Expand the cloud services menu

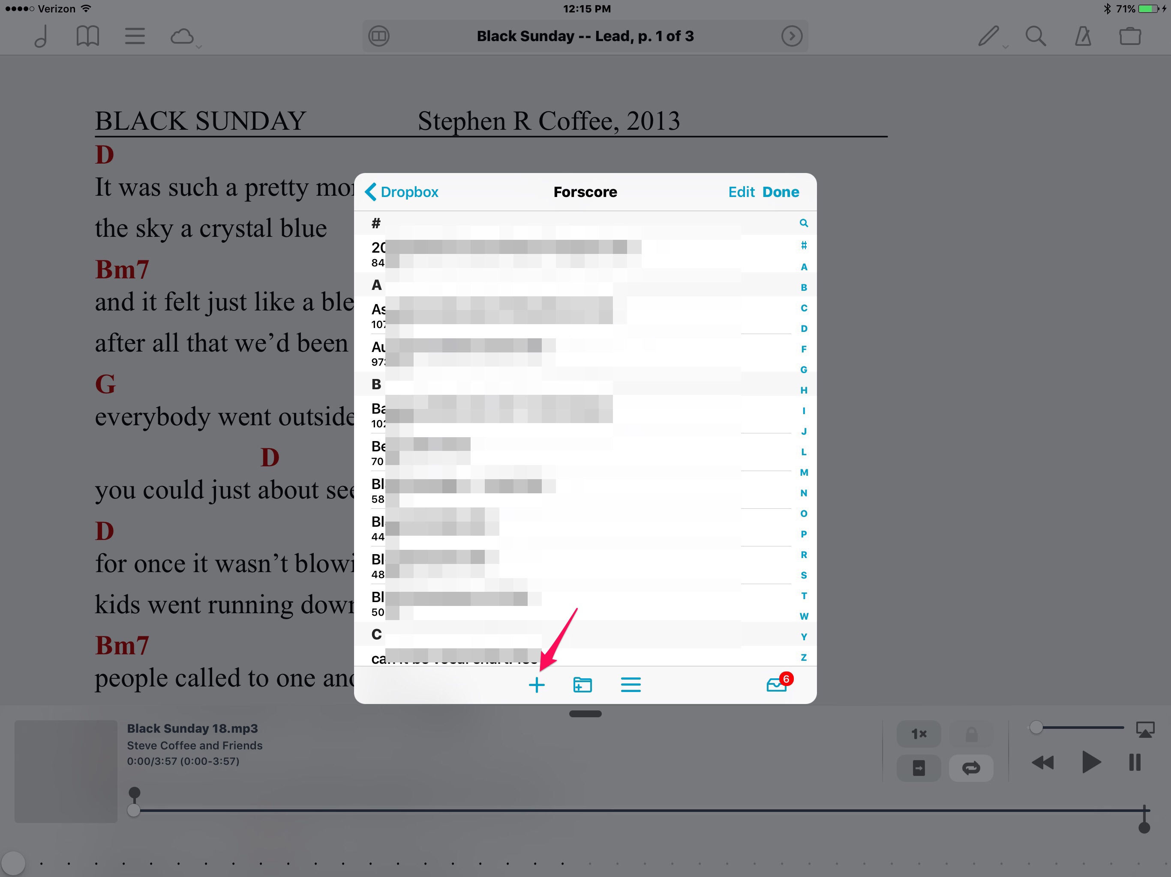tap(184, 36)
